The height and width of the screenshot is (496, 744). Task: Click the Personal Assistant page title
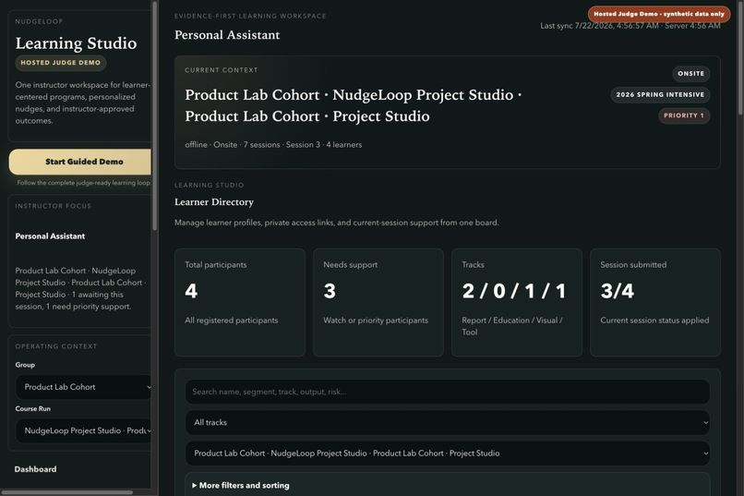point(227,35)
